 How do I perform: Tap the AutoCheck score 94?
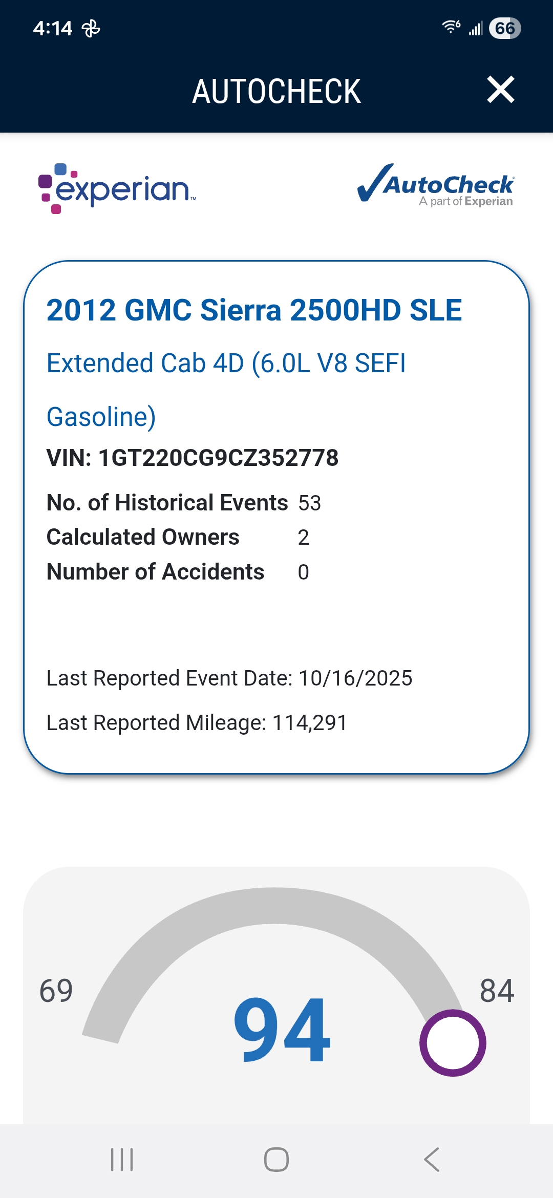[x=282, y=1030]
